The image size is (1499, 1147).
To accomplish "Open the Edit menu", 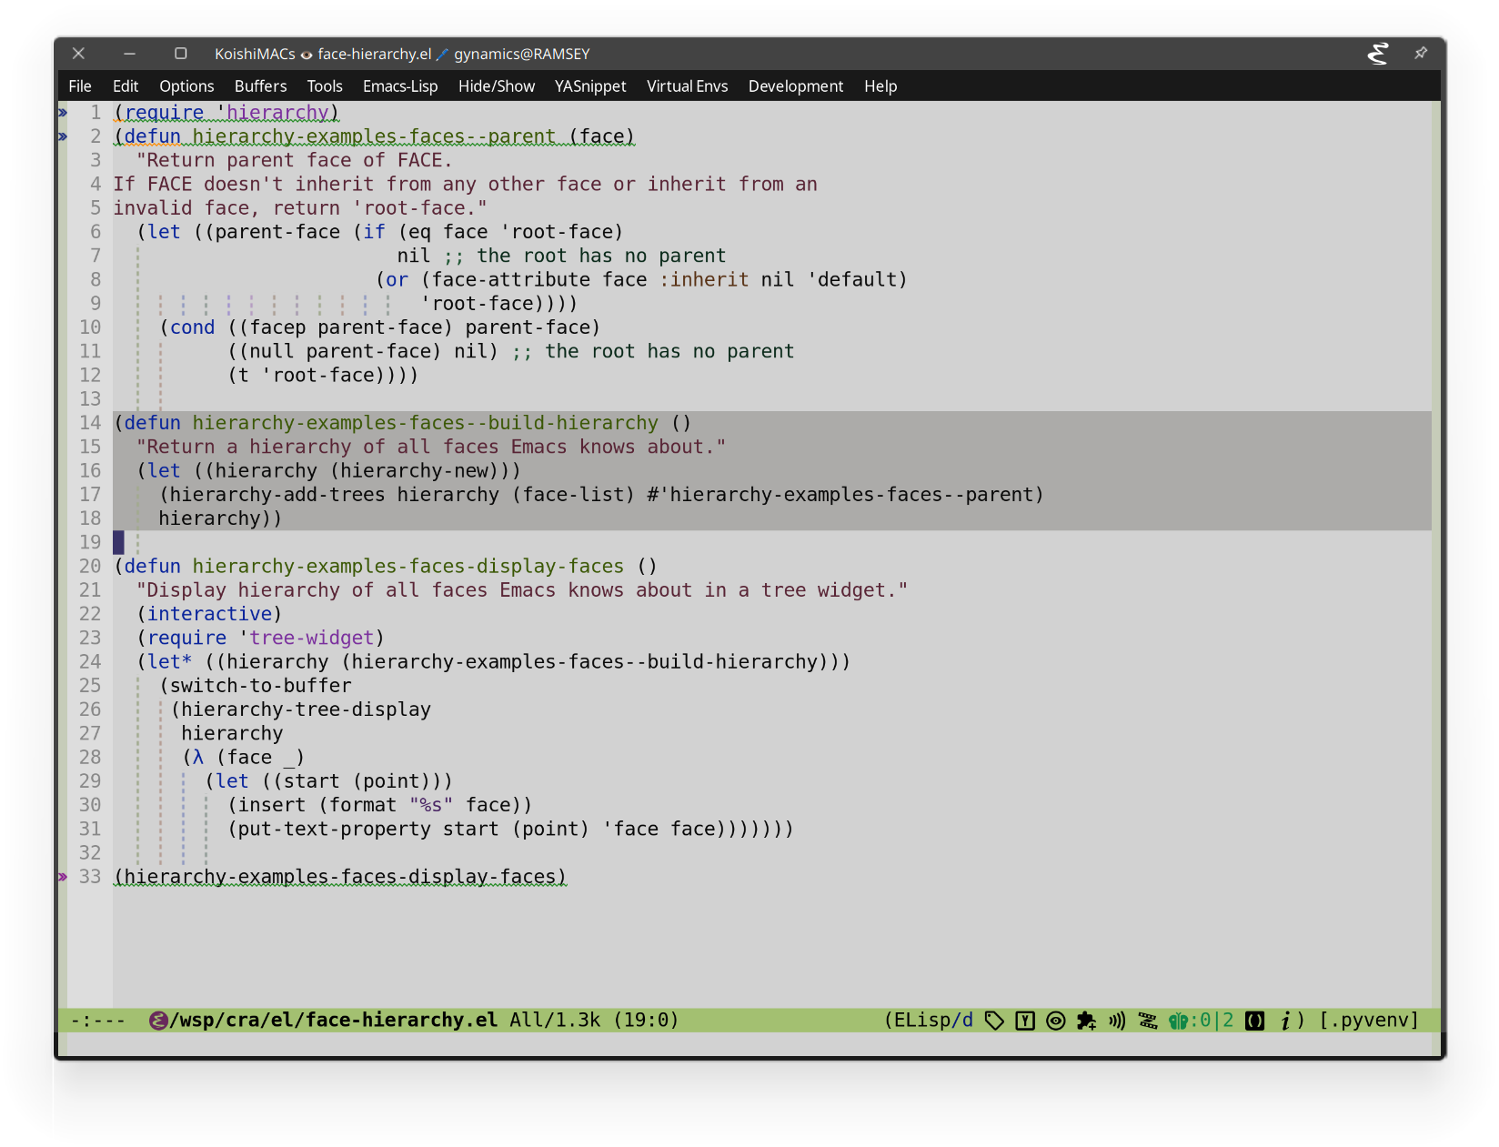I will pyautogui.click(x=126, y=86).
